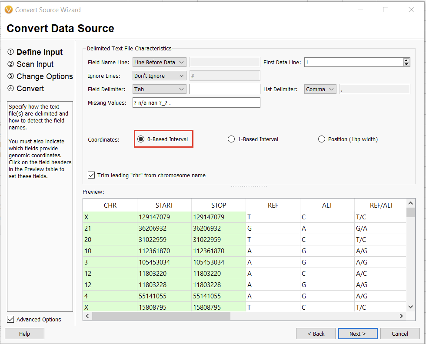Click inside the Missing Values field
This screenshot has width=426, height=344.
click(196, 102)
